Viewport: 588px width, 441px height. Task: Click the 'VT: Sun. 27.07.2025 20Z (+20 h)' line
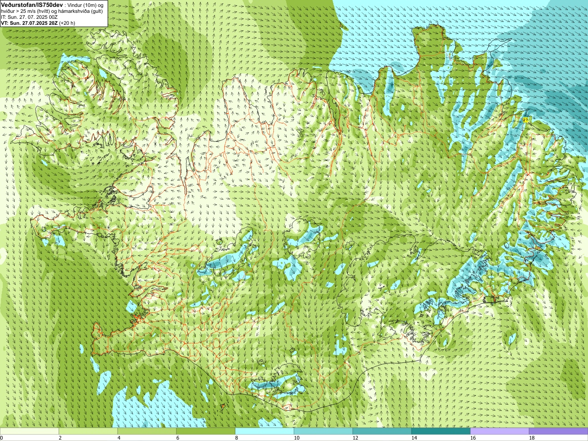pyautogui.click(x=38, y=23)
